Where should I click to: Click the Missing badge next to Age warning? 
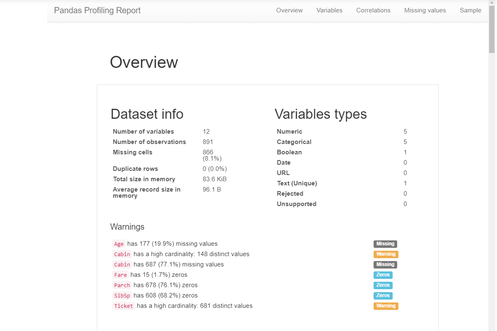385,244
